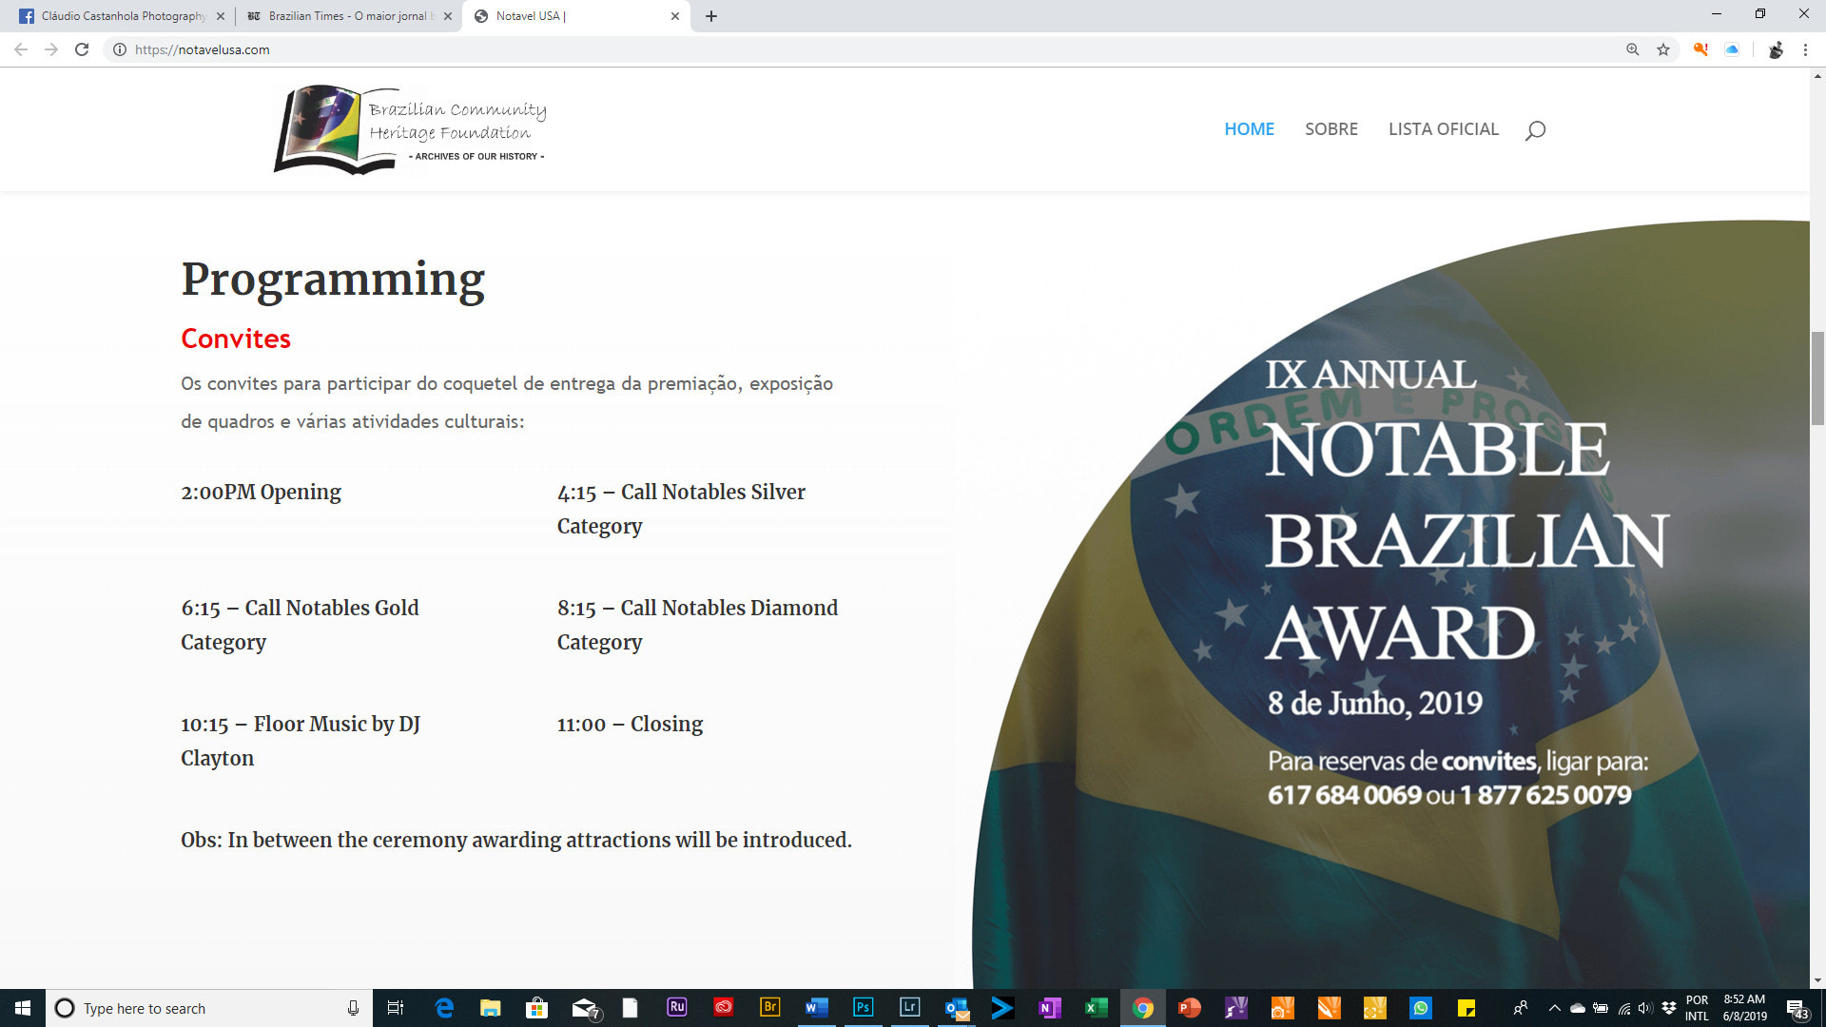Screen dimensions: 1826x1027
Task: Click the 2:00PM Opening schedule item
Action: (261, 493)
